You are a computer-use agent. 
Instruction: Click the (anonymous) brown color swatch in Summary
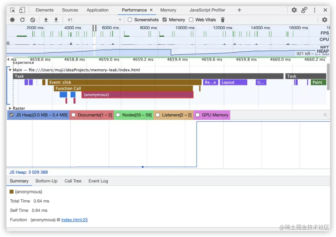[x=12, y=192]
